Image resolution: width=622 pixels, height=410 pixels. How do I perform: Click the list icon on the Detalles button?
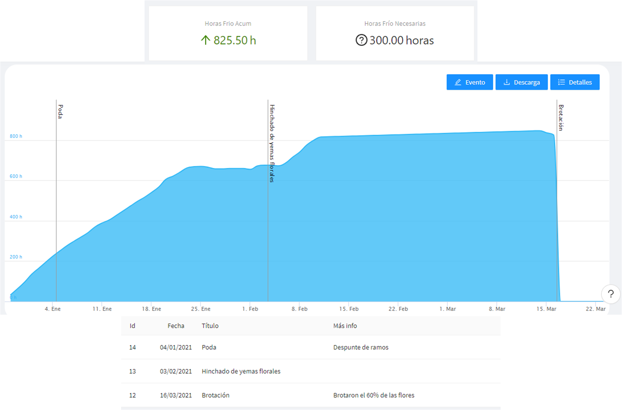click(562, 82)
